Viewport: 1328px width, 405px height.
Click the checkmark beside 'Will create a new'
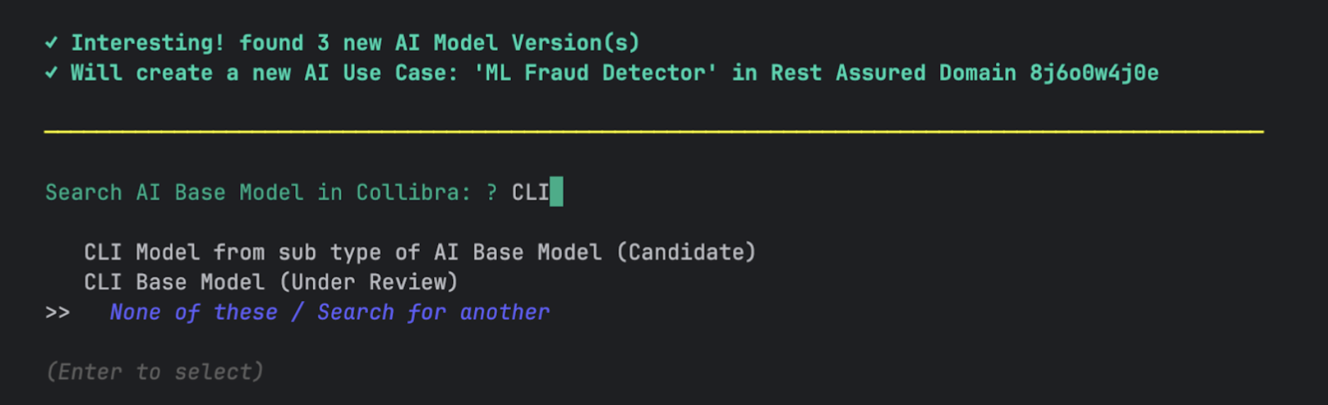[51, 72]
